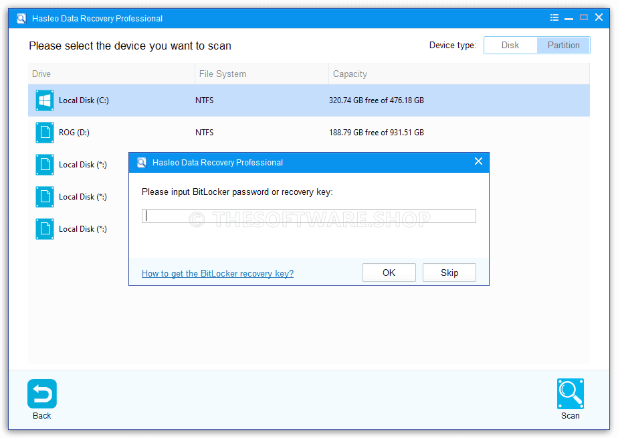Focus the BitLocker password input field

pos(308,216)
